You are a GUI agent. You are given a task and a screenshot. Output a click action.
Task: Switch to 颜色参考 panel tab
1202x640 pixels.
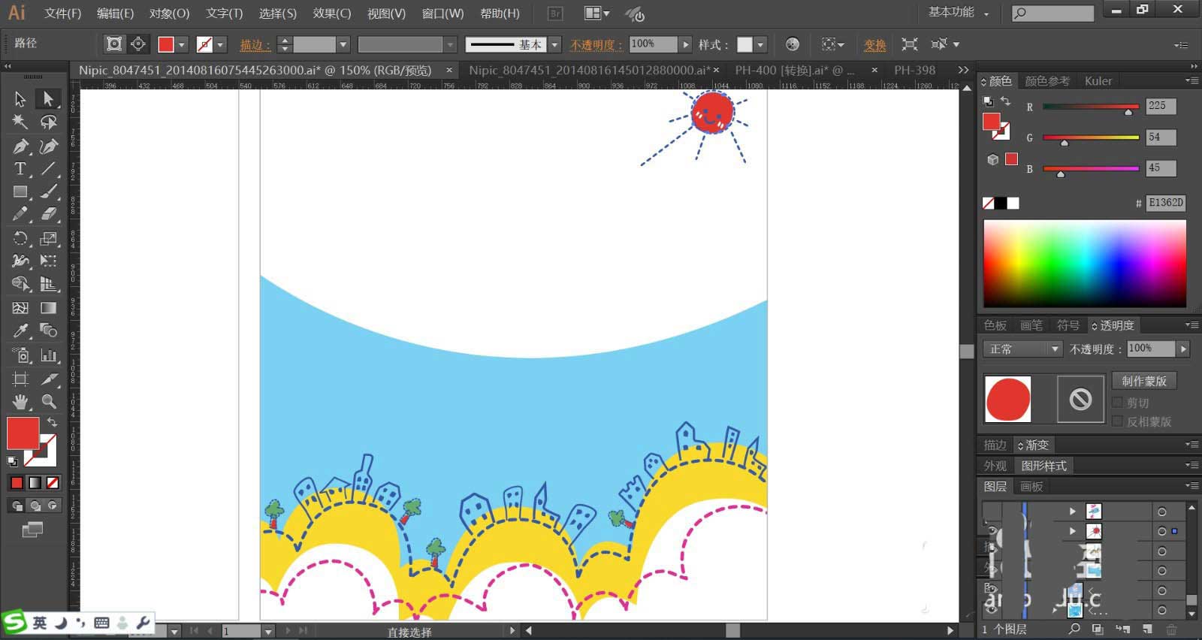(x=1047, y=81)
